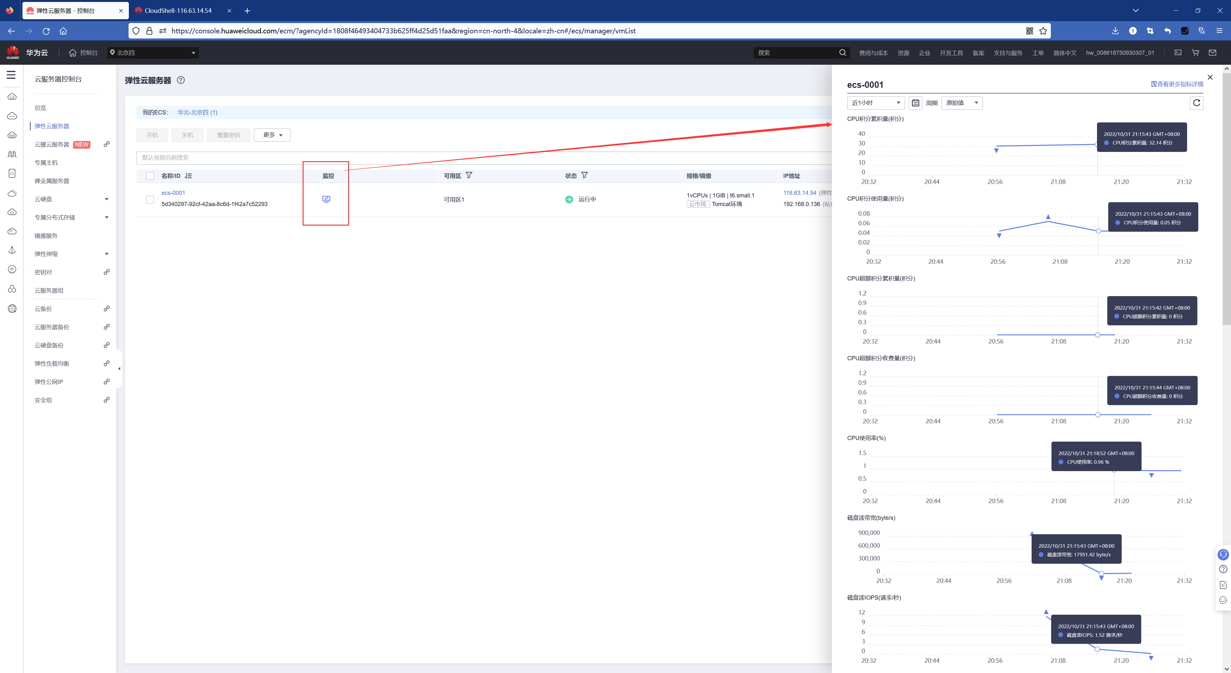Screen dimensions: 1231x673
Task: Click the ecs-0001 server name link
Action: (173, 193)
